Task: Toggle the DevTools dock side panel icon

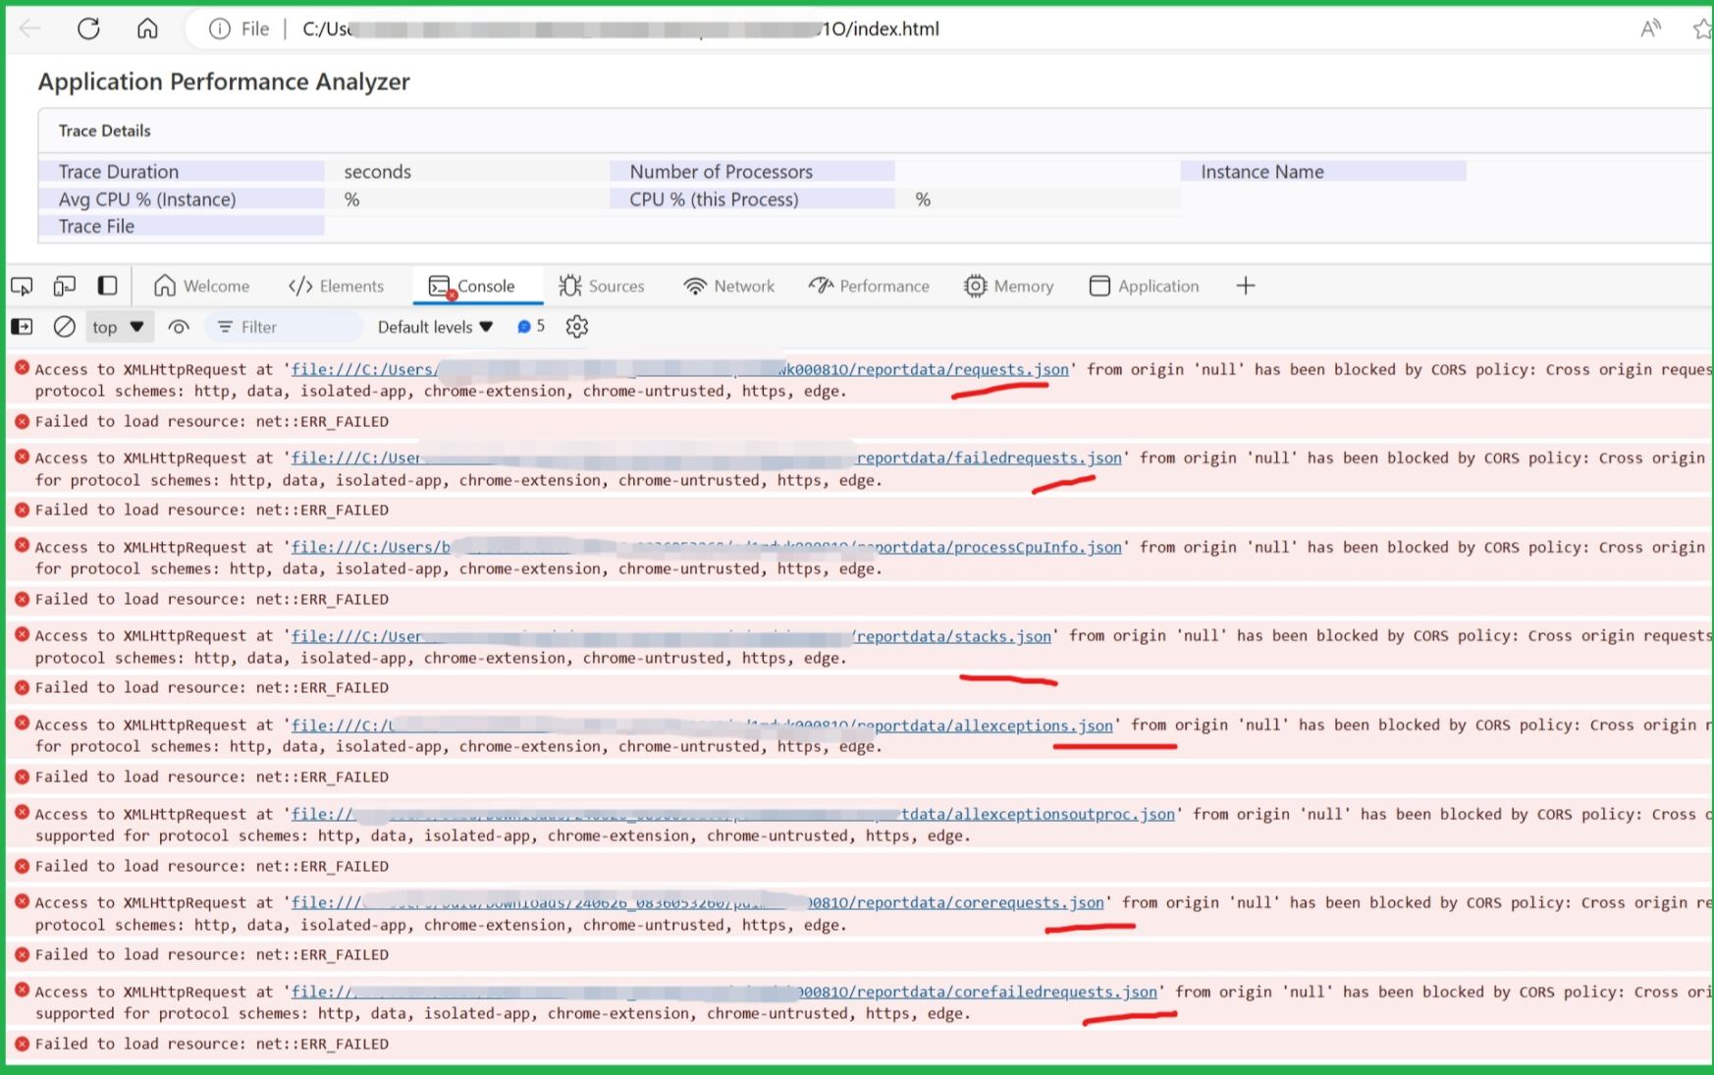Action: [108, 286]
